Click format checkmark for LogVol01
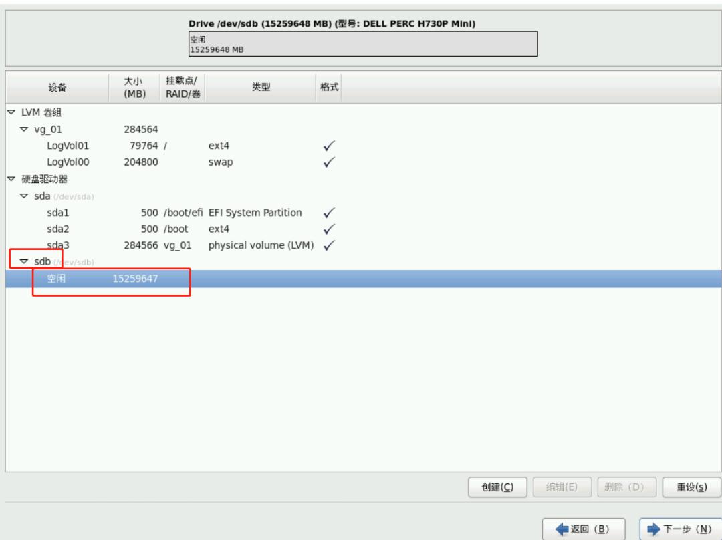722x540 pixels. coord(329,146)
